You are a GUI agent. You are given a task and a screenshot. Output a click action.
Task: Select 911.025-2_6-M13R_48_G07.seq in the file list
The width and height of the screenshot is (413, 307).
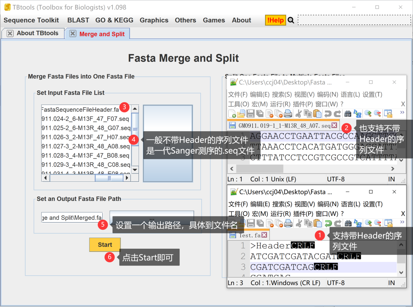click(86, 128)
